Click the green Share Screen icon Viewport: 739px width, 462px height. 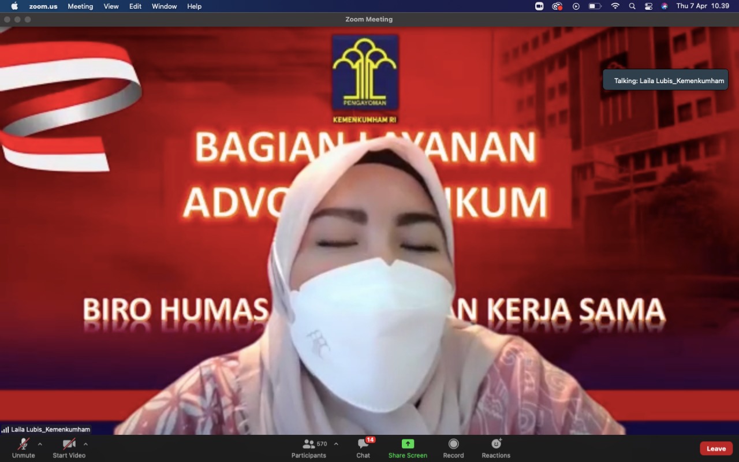click(x=408, y=444)
